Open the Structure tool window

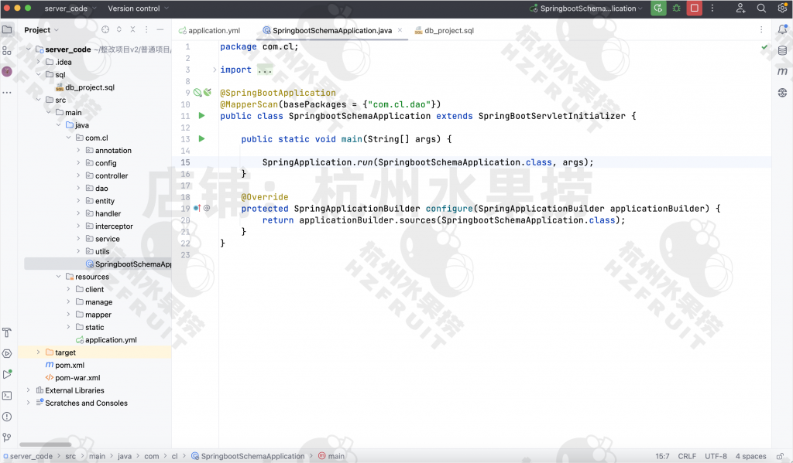pos(7,50)
